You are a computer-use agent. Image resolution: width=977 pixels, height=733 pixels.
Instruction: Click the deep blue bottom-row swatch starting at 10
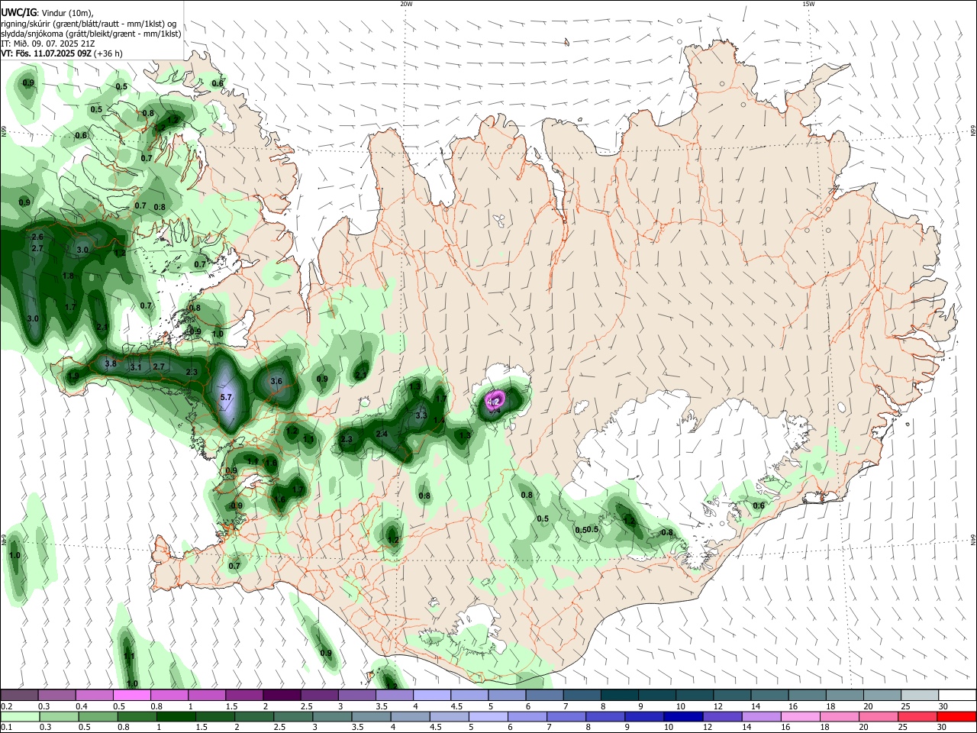[683, 717]
